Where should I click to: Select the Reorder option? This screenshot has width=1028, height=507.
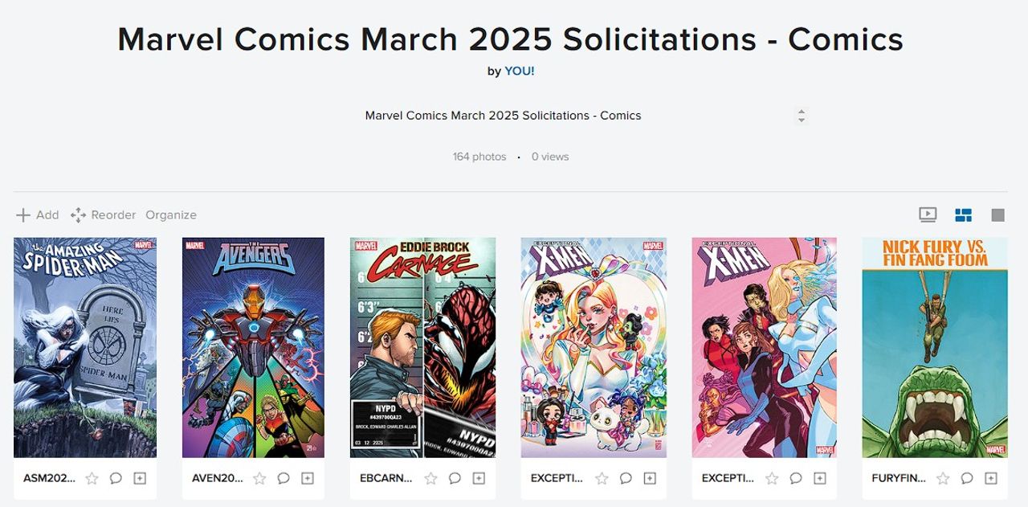[x=103, y=215]
